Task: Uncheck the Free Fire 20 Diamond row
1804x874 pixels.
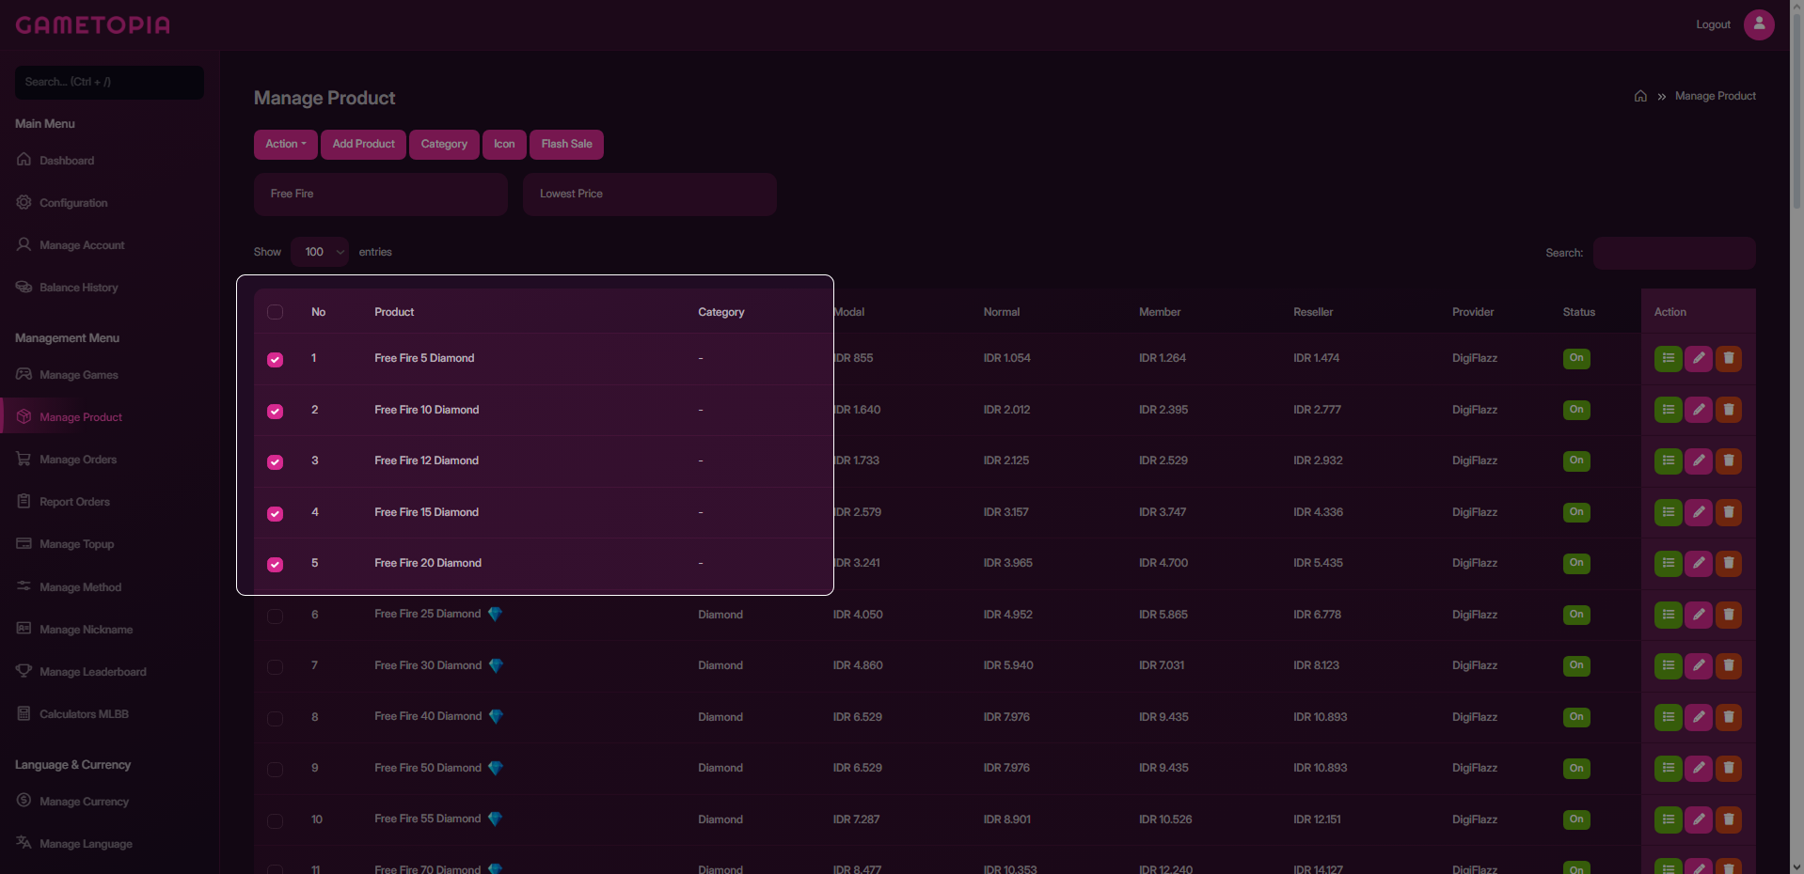Action: tap(275, 565)
